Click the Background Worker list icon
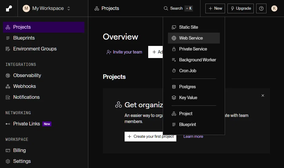Viewport: 284px width, 168px height. (x=174, y=60)
